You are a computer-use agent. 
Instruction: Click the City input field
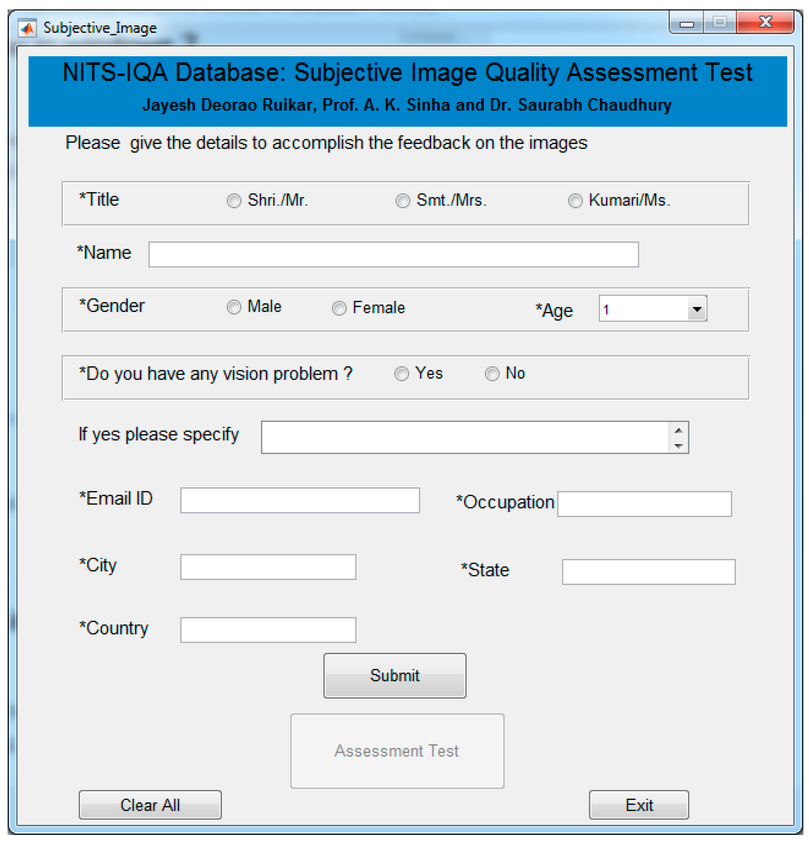268,567
